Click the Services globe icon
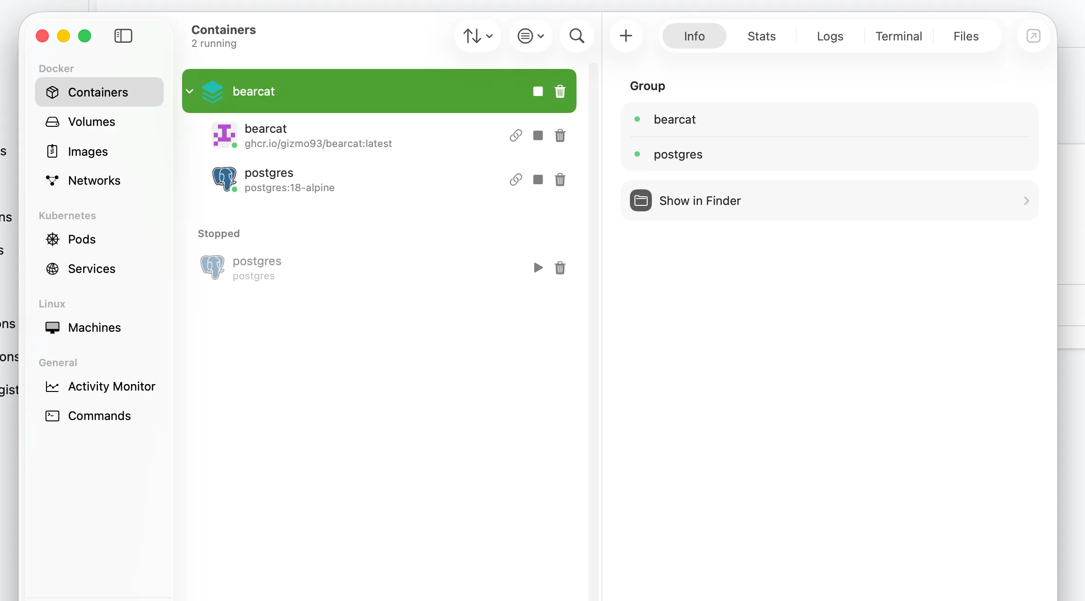Viewport: 1085px width, 601px height. (x=52, y=269)
